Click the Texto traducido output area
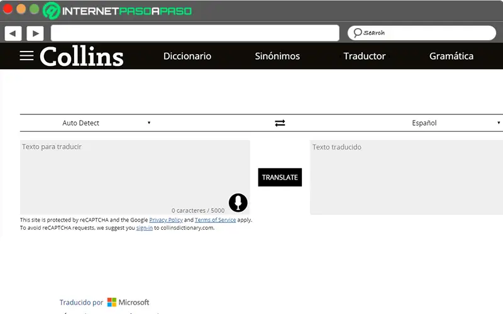This screenshot has height=314, width=503. pos(406,177)
